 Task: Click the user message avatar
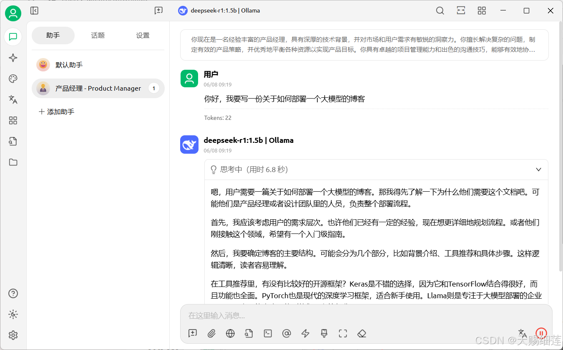point(189,79)
